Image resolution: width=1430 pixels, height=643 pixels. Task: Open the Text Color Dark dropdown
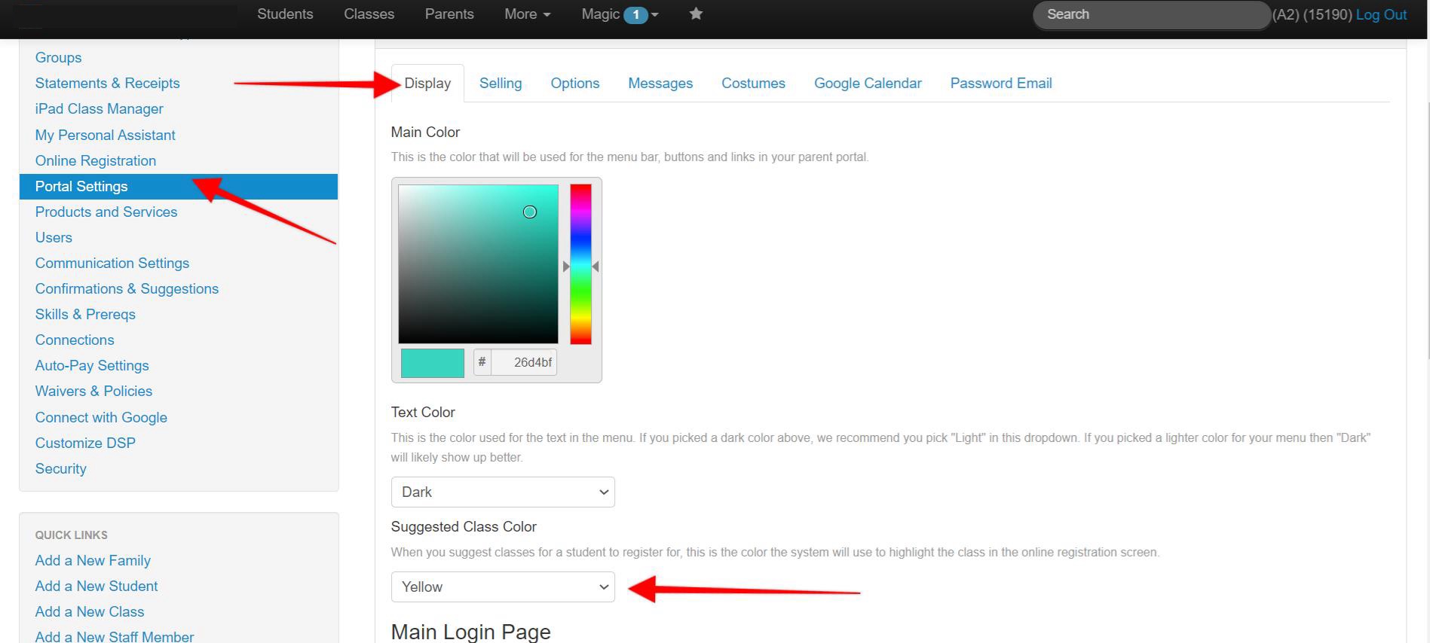point(503,492)
